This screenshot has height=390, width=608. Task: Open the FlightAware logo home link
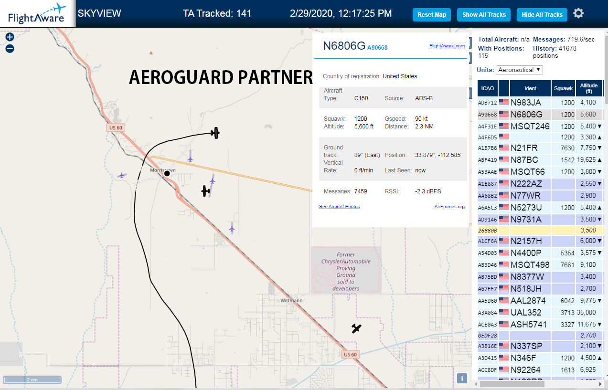(x=37, y=14)
